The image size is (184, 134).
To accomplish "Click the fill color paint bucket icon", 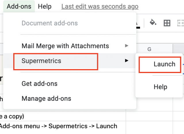I will click(x=153, y=23).
